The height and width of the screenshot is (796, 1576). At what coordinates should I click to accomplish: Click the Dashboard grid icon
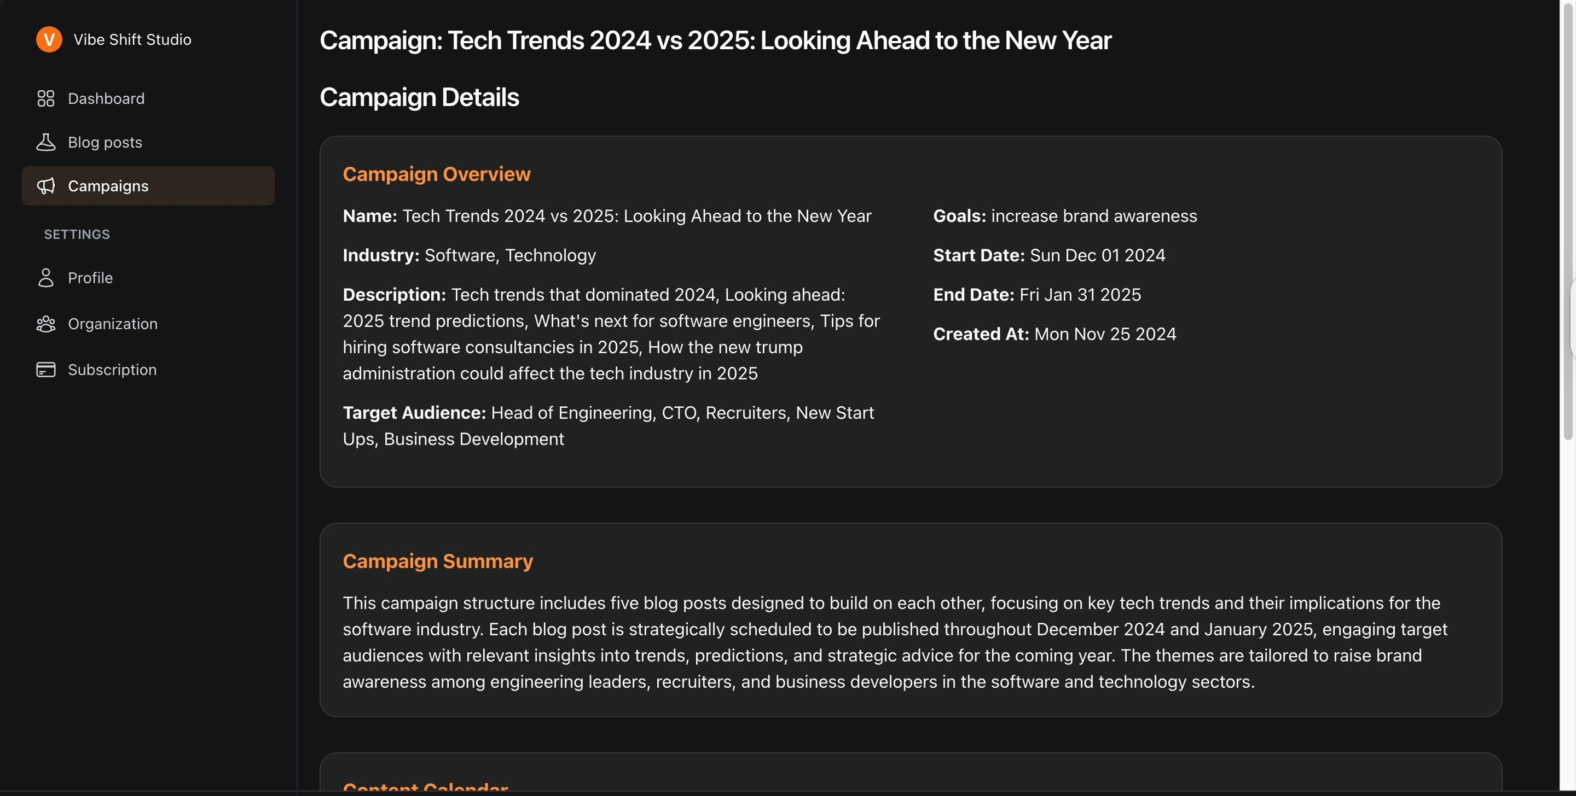[x=46, y=98]
